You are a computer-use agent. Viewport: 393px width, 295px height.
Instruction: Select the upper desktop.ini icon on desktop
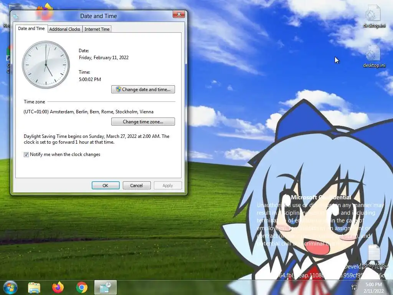pos(374,15)
